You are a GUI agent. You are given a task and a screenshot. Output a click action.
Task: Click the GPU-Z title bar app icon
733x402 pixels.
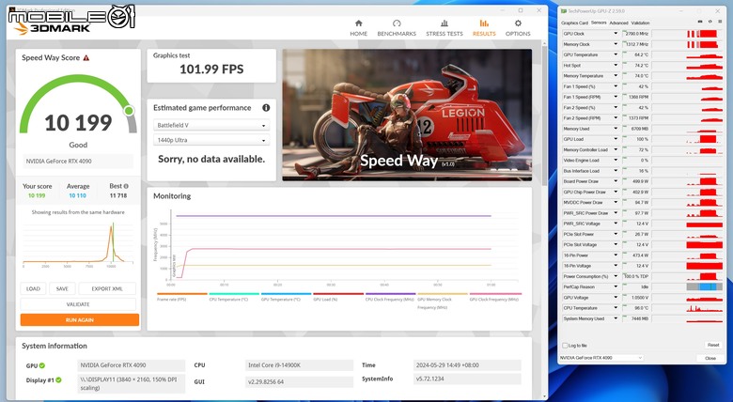pos(564,11)
